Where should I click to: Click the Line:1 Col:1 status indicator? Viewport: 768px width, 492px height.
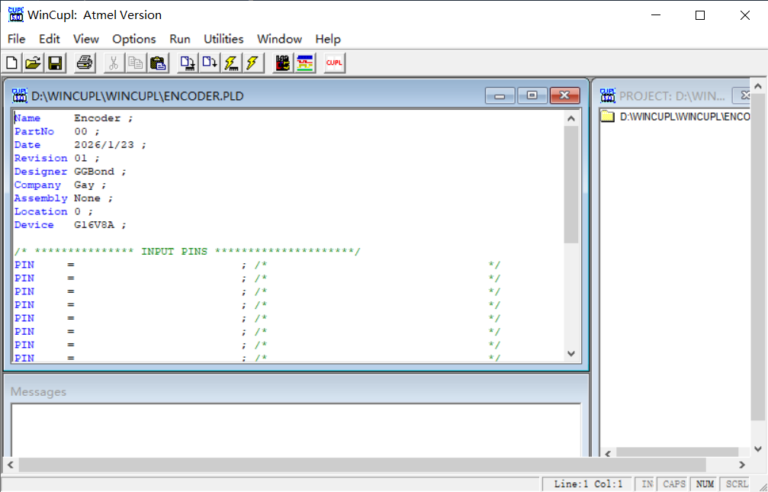[588, 484]
